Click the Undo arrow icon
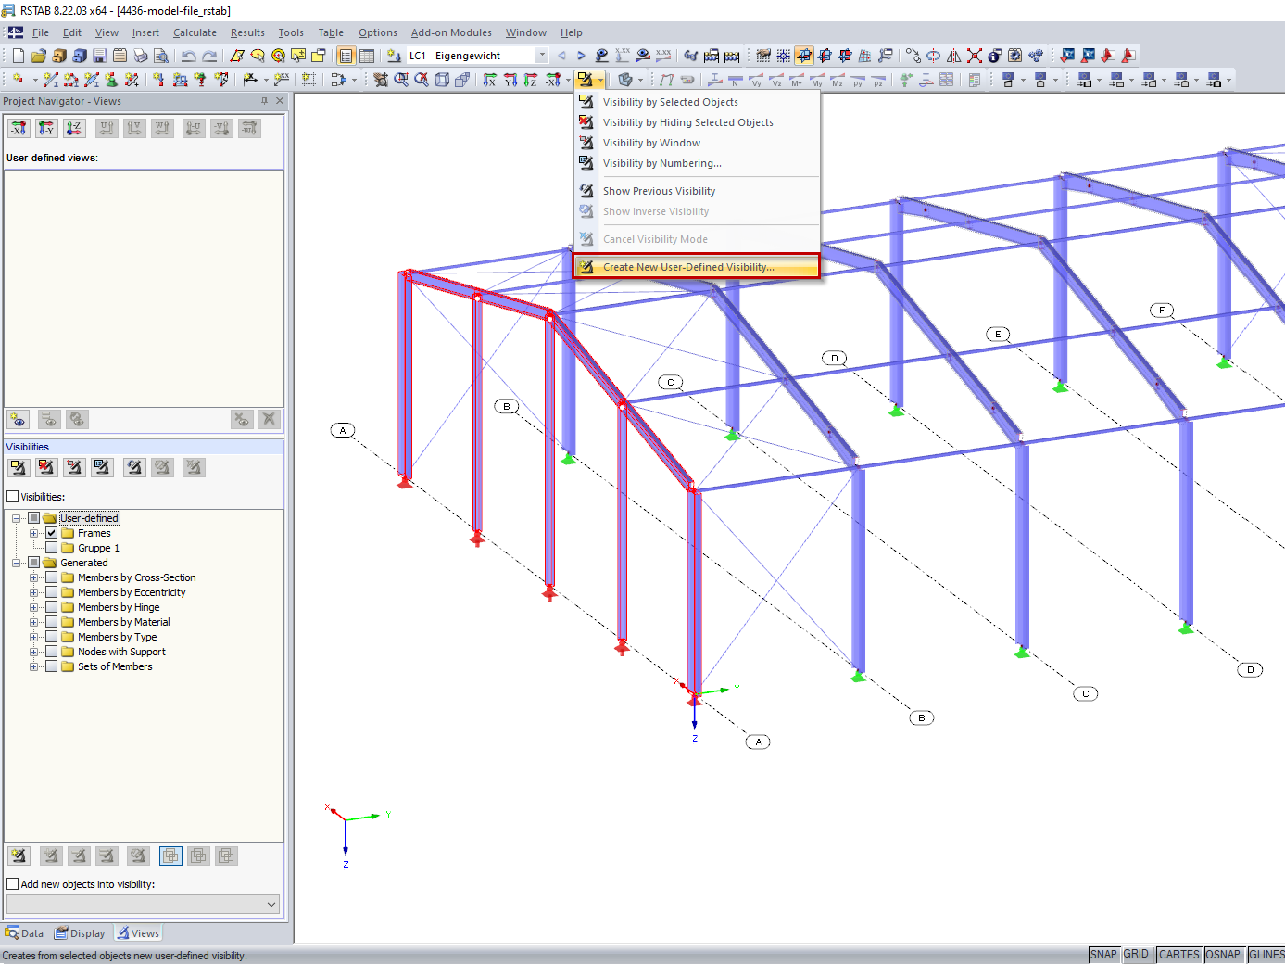The height and width of the screenshot is (964, 1285). pyautogui.click(x=189, y=56)
